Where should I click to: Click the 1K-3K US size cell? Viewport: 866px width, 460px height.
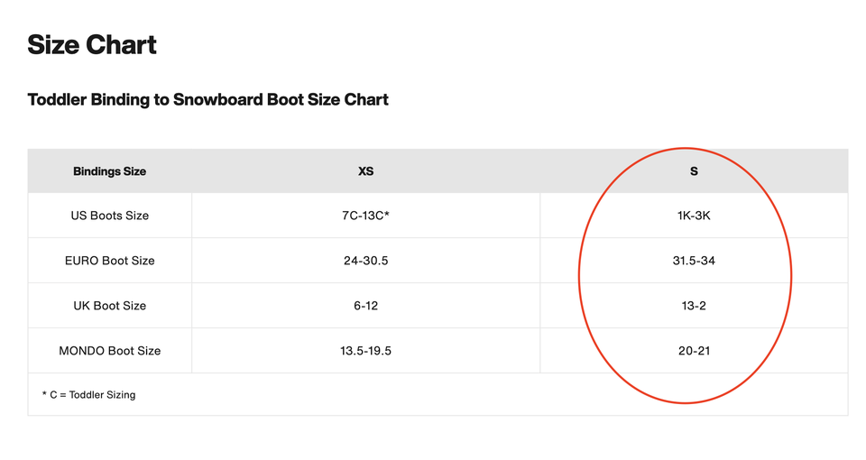coord(694,216)
